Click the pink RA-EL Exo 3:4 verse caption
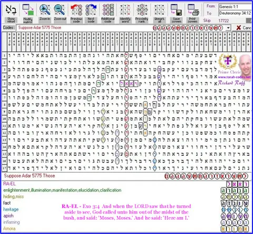This screenshot has height=234, width=253. 126,212
